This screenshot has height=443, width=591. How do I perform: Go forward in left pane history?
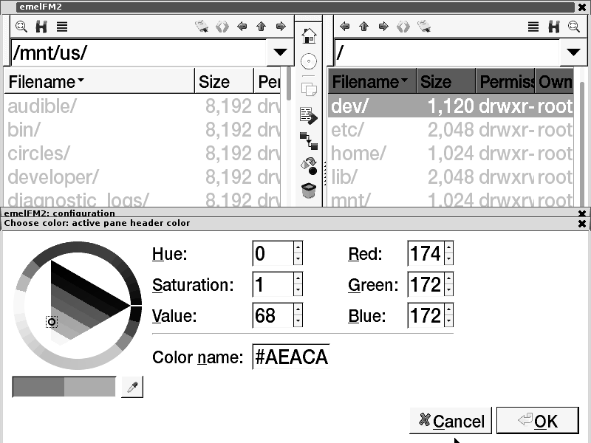pyautogui.click(x=281, y=27)
